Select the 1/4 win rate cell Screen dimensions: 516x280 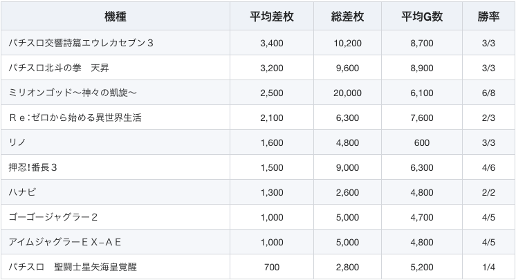tap(488, 267)
